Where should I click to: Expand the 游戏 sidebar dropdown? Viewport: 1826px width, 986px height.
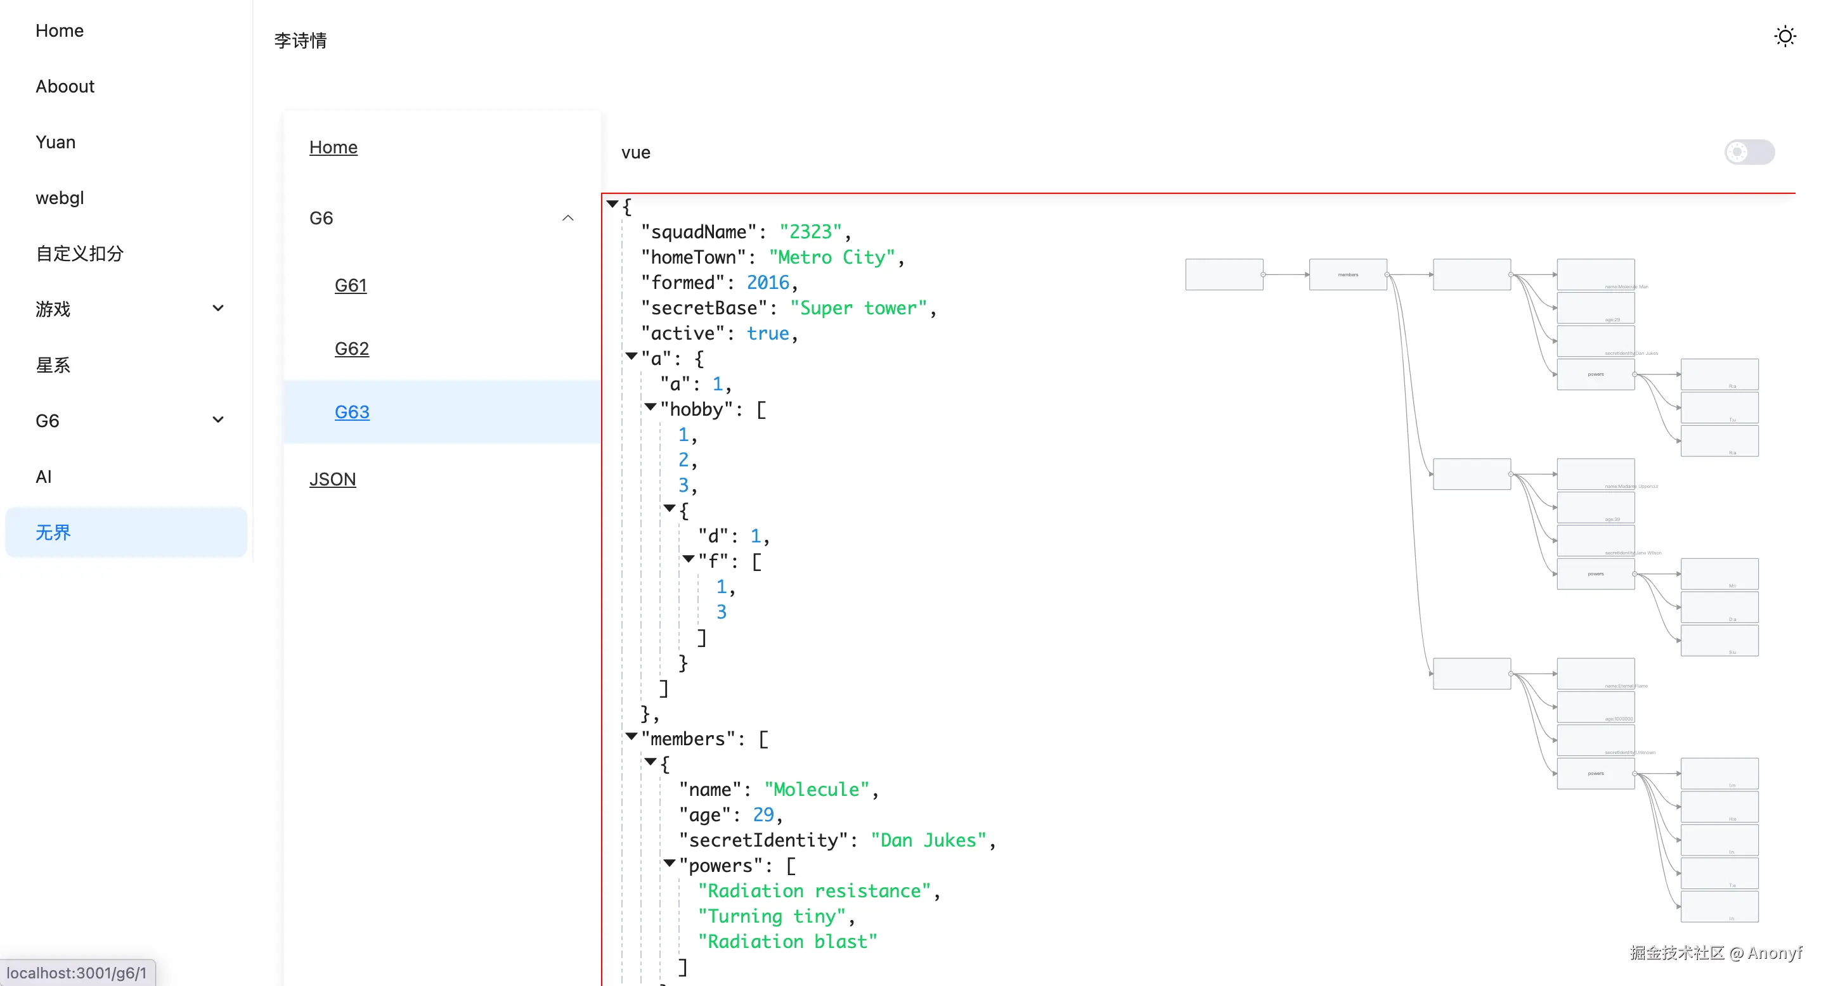click(217, 308)
